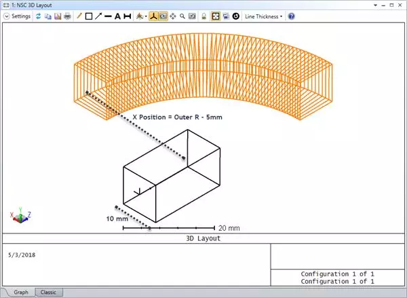This screenshot has width=407, height=298.
Task: Select the H-shaped dimension measure tool
Action: pos(127,16)
